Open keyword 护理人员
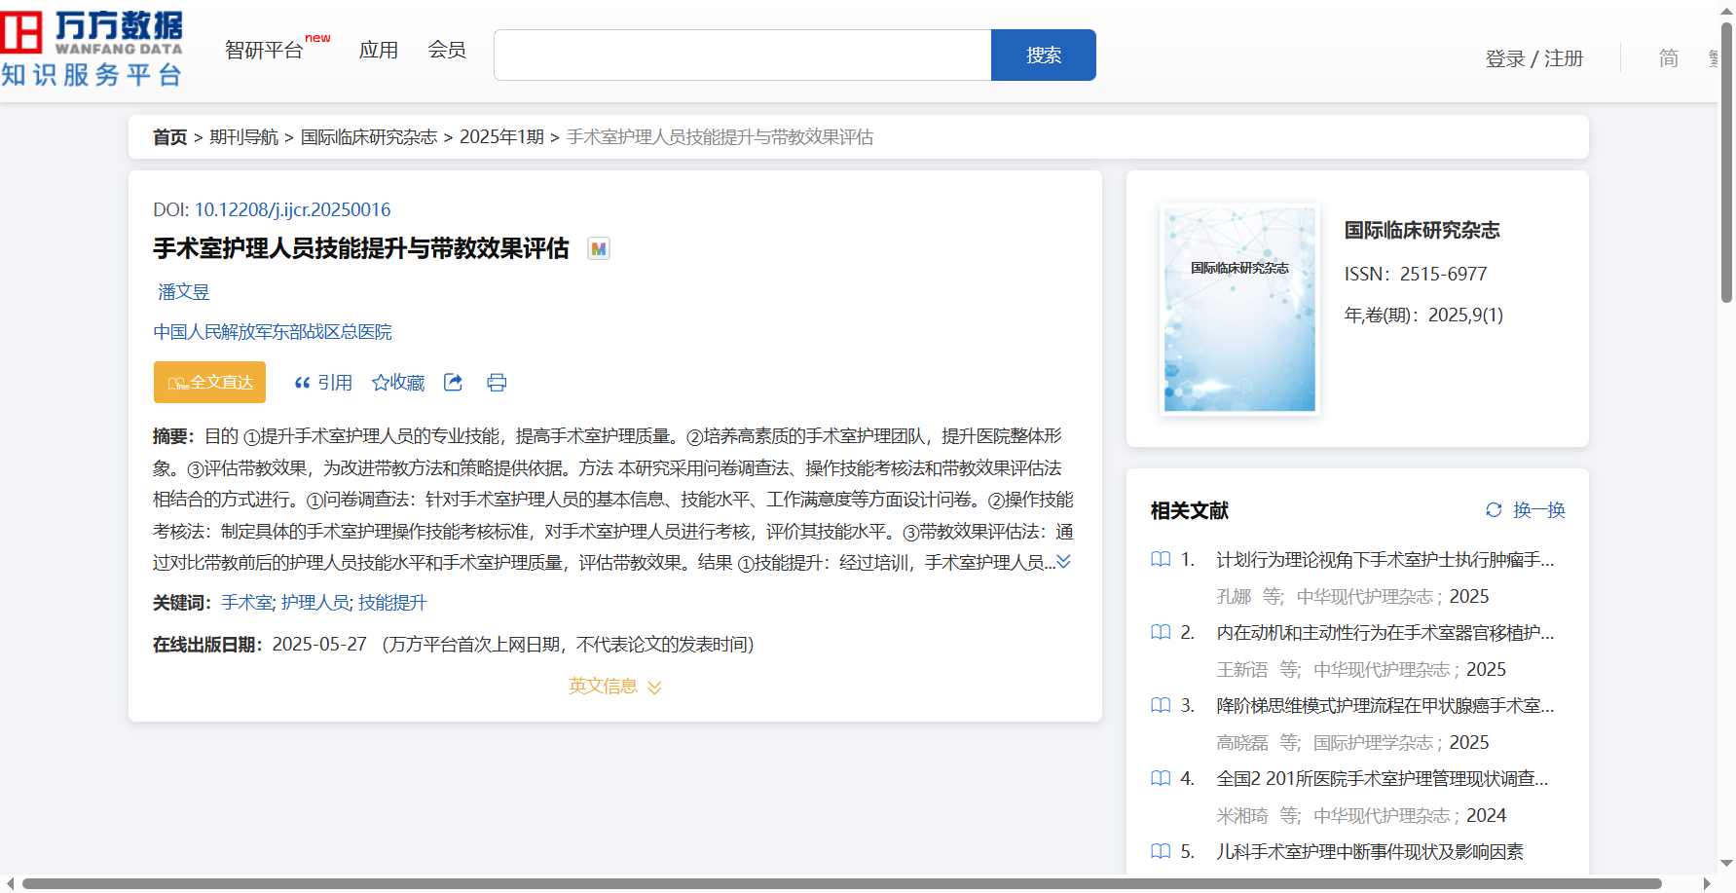Image resolution: width=1736 pixels, height=893 pixels. (x=315, y=603)
